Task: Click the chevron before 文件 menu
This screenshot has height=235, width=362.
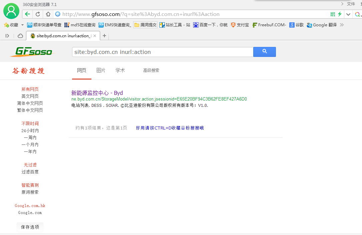Action: (342, 4)
